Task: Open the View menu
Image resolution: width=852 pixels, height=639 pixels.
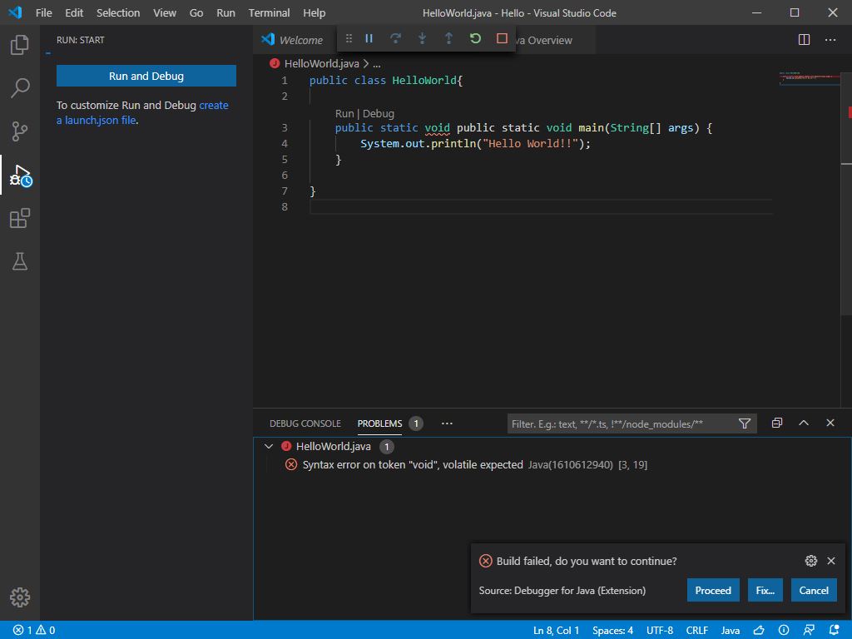Action: pos(164,12)
